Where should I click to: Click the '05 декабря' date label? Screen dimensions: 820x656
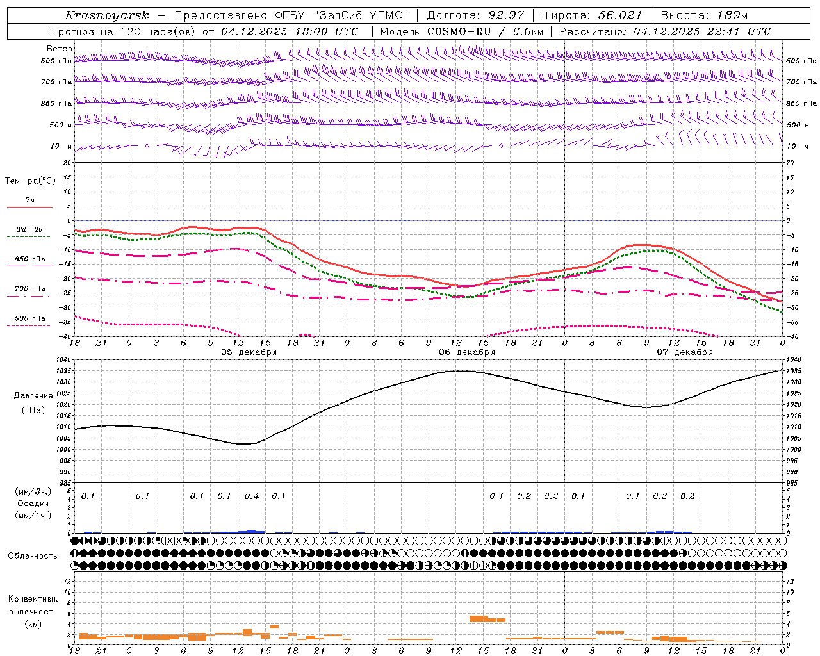(x=249, y=352)
